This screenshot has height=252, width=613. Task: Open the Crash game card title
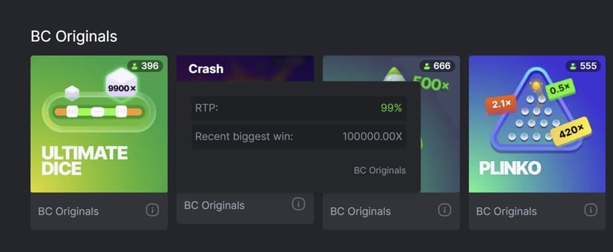point(206,69)
